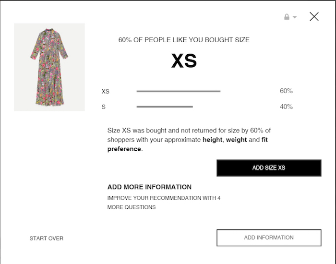Select the XS row label
The height and width of the screenshot is (264, 336).
click(106, 91)
